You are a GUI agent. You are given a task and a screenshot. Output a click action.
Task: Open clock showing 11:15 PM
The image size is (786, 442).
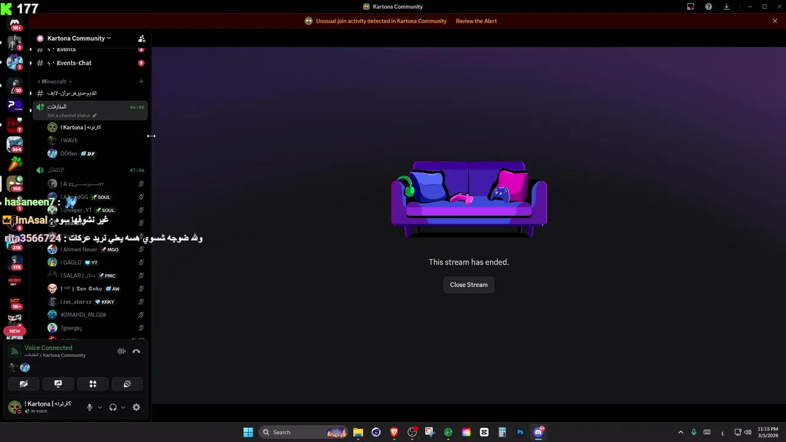(768, 432)
